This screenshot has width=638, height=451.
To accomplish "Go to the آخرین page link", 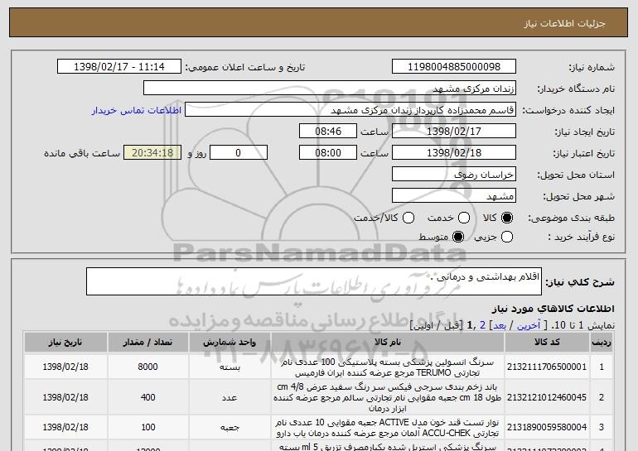I will click(x=529, y=325).
